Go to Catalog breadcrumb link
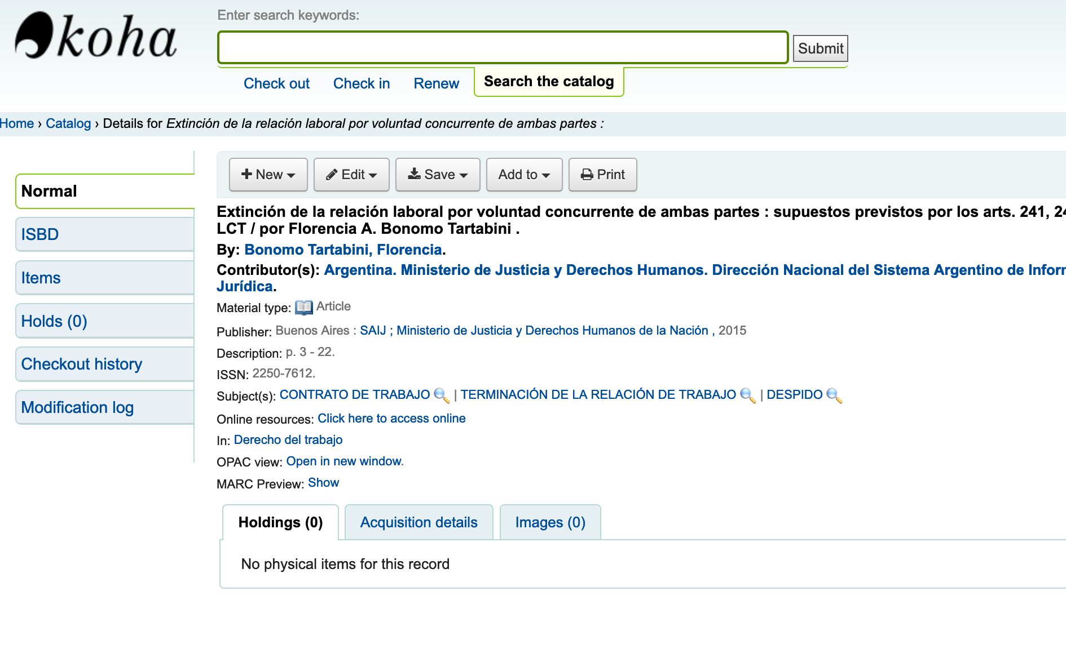 tap(68, 123)
